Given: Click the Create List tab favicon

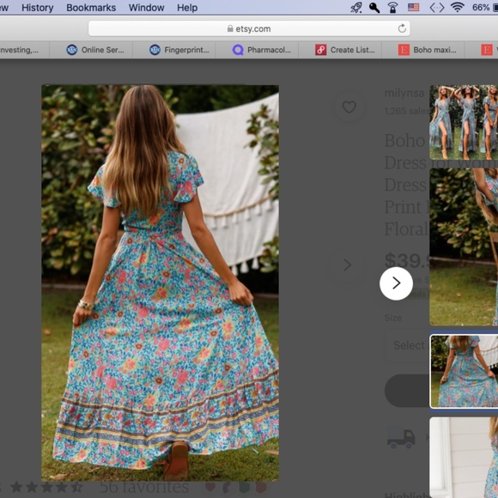Looking at the screenshot, I should point(321,50).
